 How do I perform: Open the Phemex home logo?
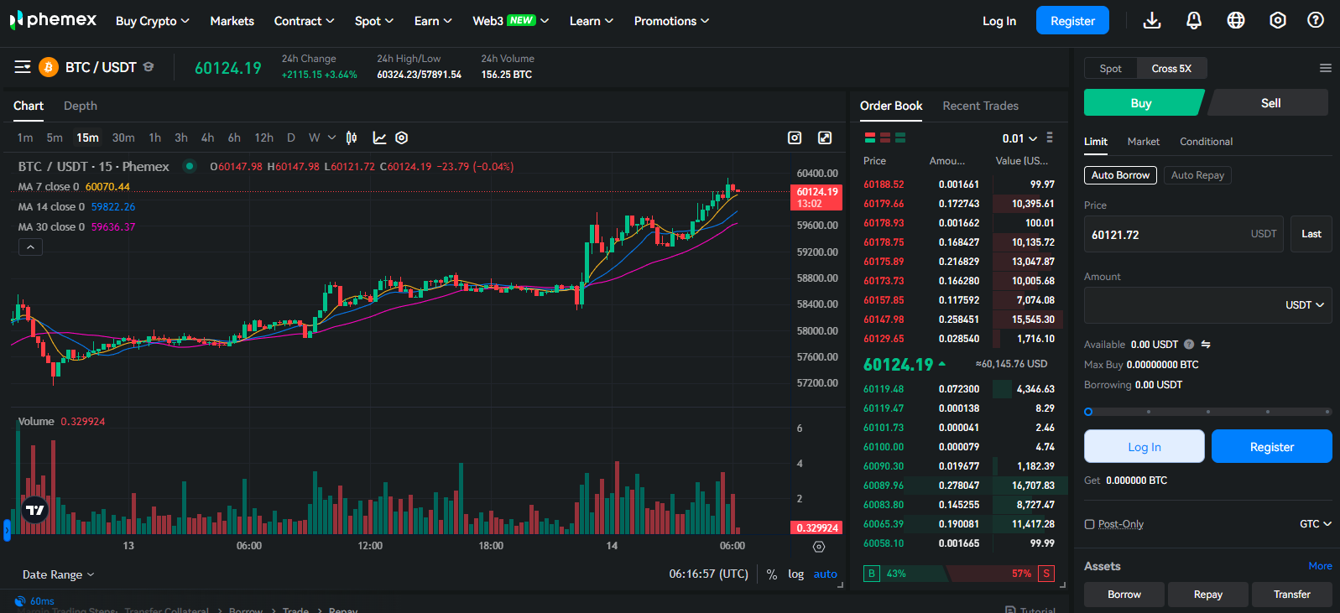53,20
